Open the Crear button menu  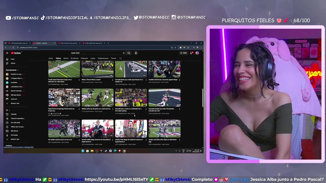point(183,53)
